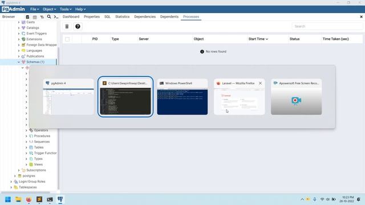Click the Catalogs tree icon
The image size is (365, 205).
[x=23, y=28]
